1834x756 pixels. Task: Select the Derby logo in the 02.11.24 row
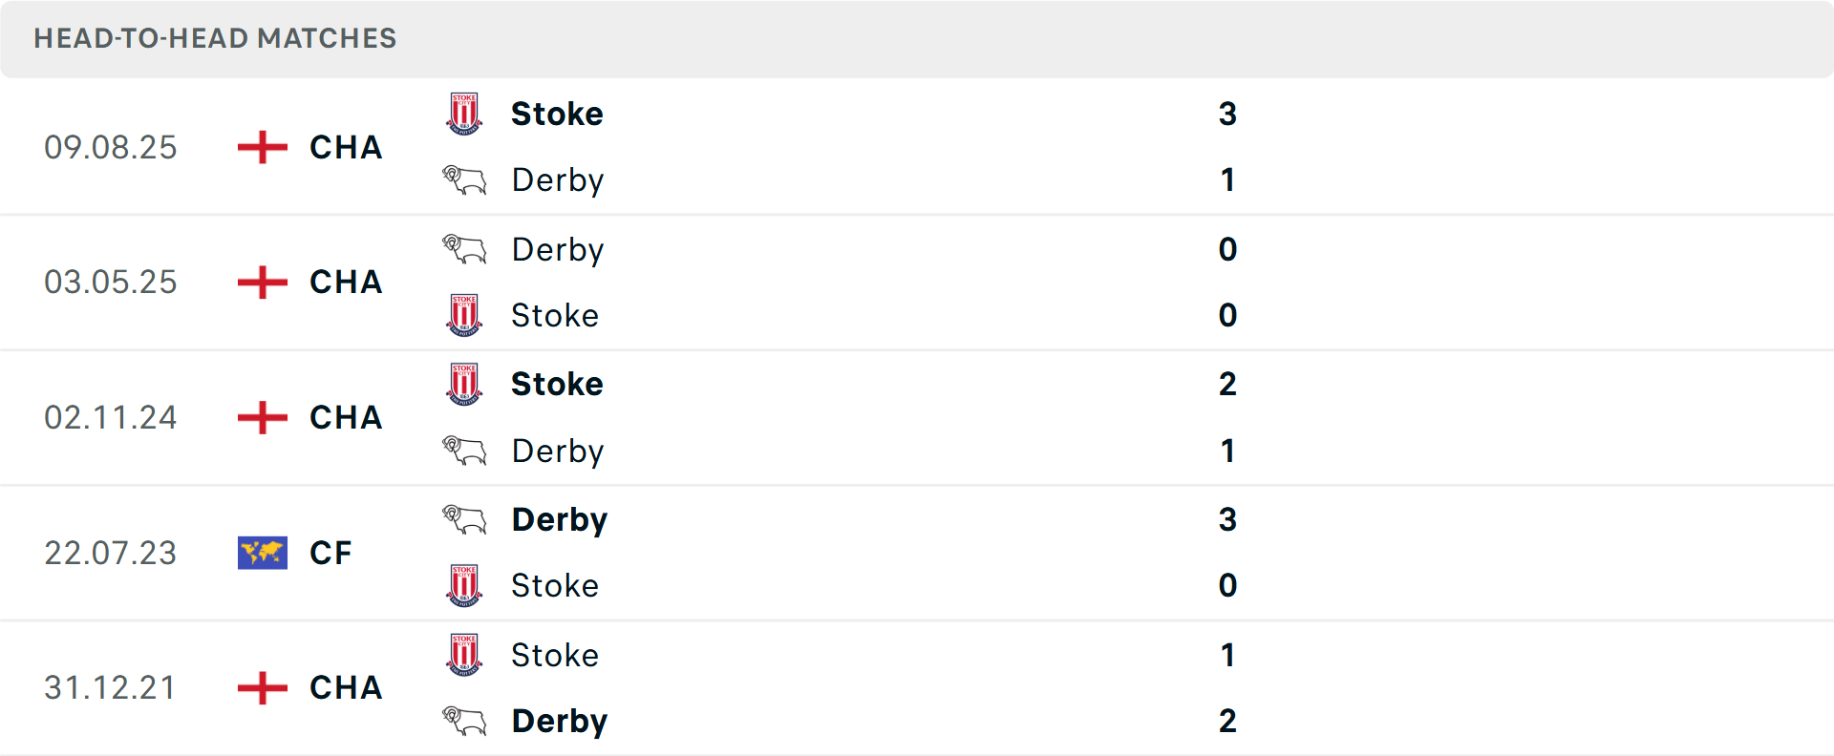point(464,451)
